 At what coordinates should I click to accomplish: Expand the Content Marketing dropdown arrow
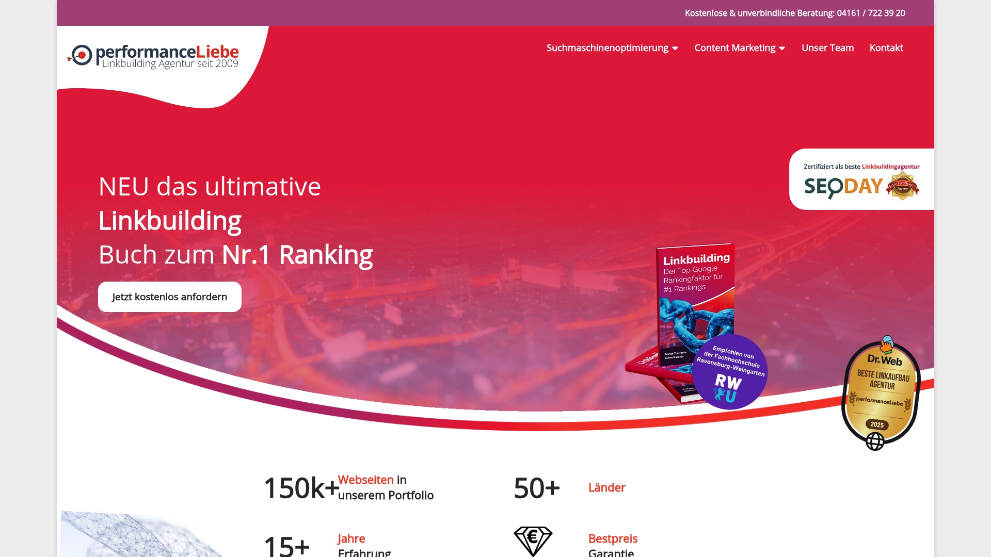782,48
